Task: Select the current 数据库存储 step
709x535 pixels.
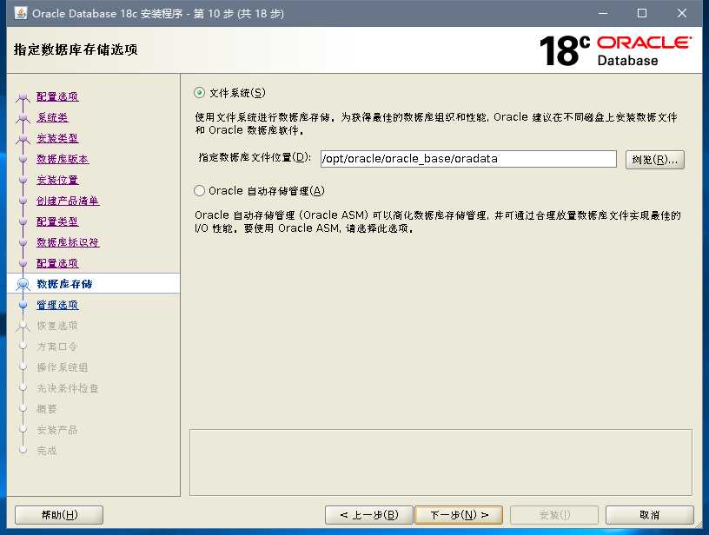Action: point(64,284)
